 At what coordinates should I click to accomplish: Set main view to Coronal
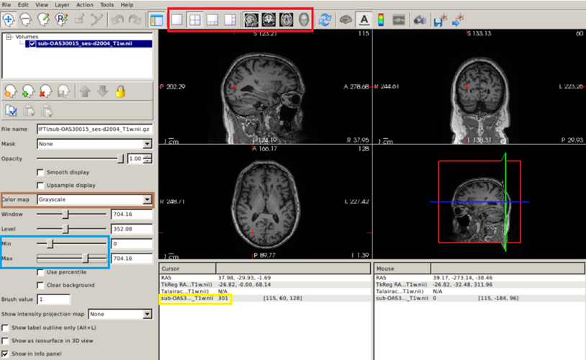point(269,20)
